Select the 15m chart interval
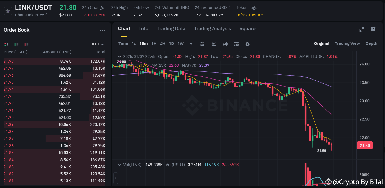385x188 pixels. point(144,44)
